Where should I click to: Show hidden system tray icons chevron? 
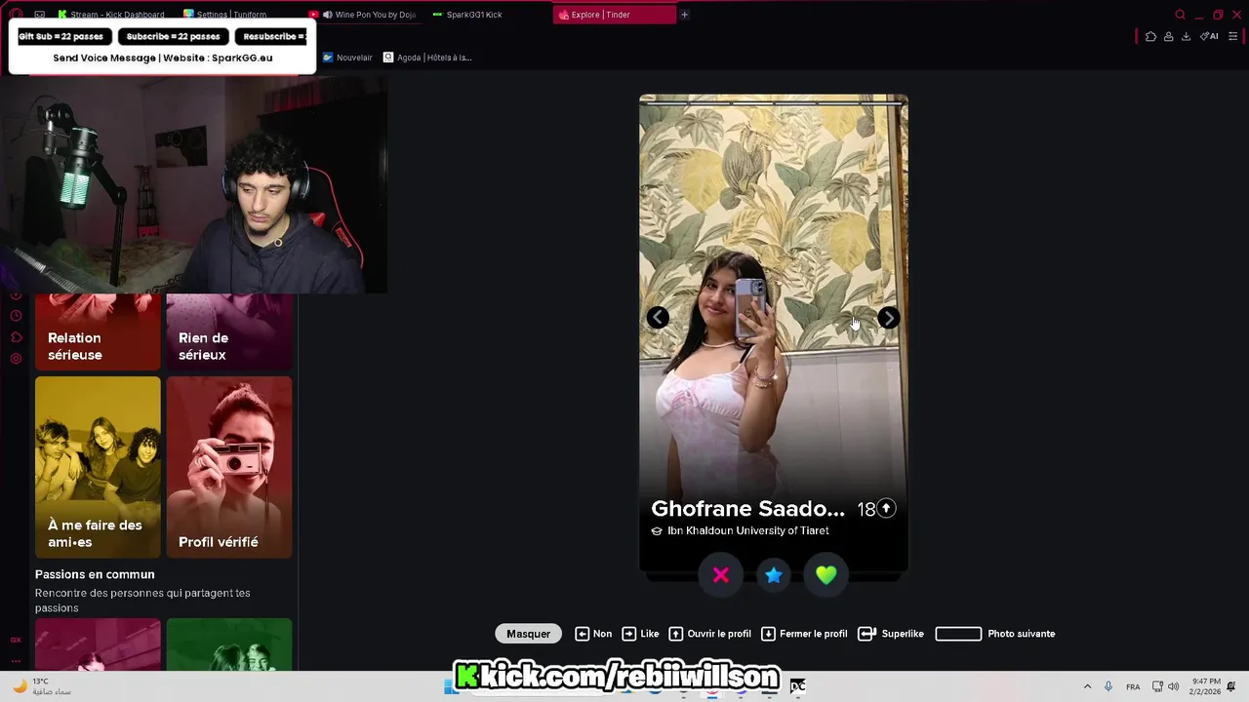1087,686
